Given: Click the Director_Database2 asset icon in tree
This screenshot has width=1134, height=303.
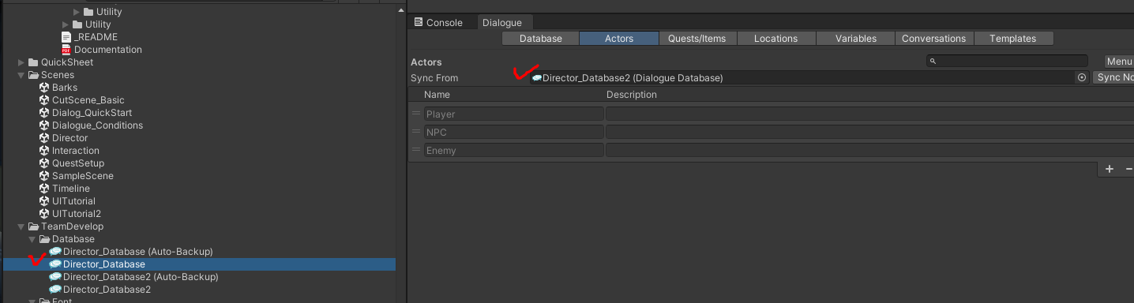Looking at the screenshot, I should coord(55,290).
